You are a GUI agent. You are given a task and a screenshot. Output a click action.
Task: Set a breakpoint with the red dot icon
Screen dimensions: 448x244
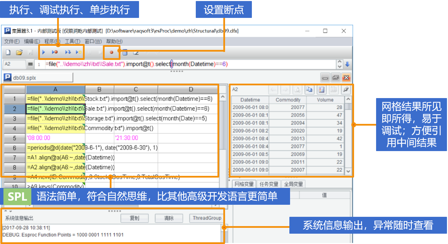111,53
